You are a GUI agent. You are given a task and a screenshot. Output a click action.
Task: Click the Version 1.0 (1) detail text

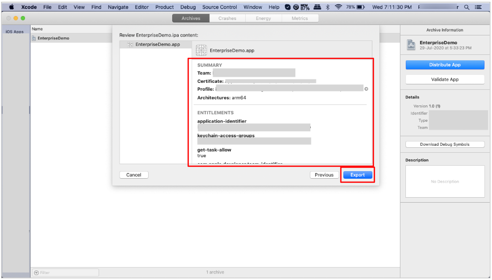427,106
